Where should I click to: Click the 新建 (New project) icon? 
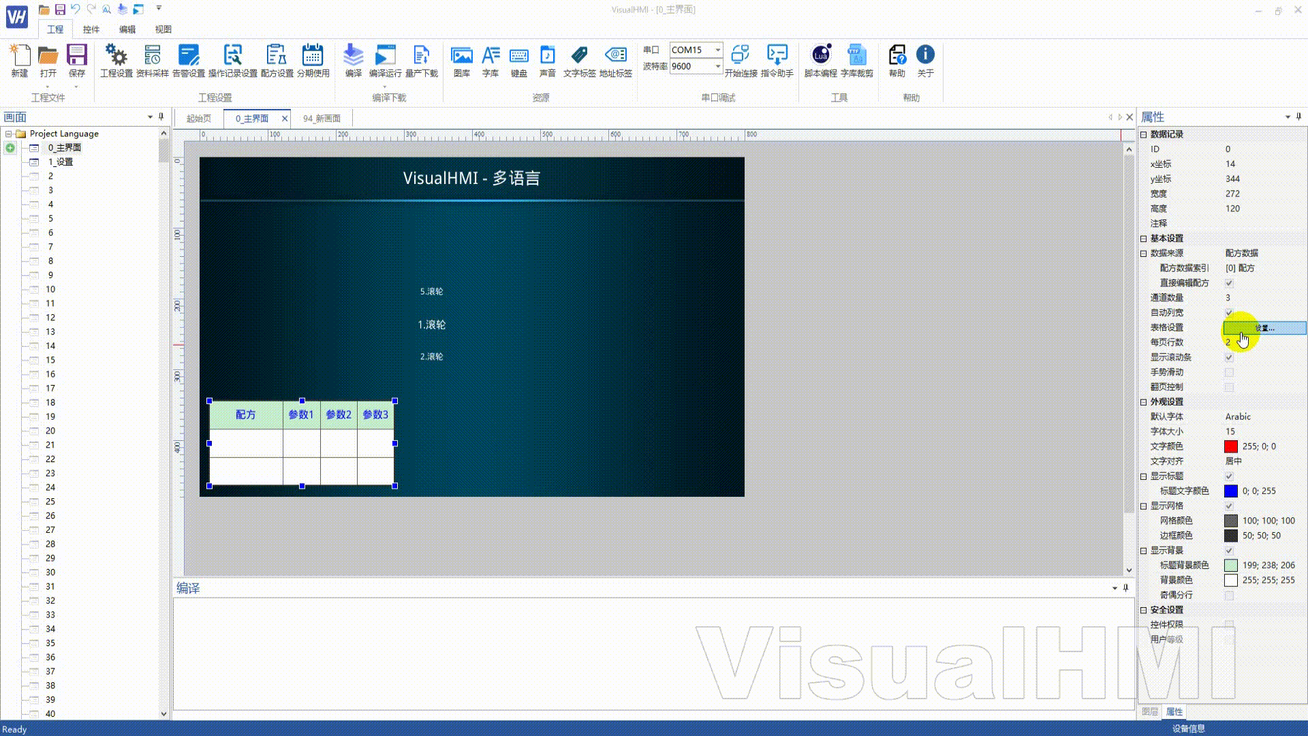[x=20, y=61]
